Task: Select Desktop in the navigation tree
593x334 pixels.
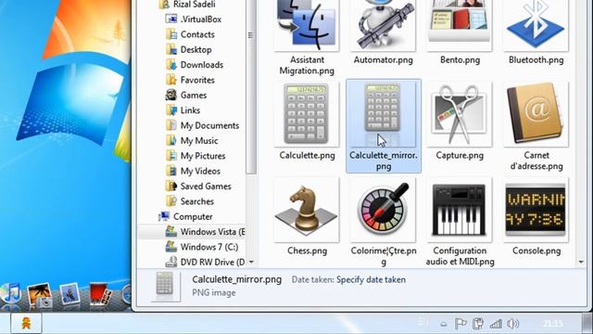Action: pos(188,49)
